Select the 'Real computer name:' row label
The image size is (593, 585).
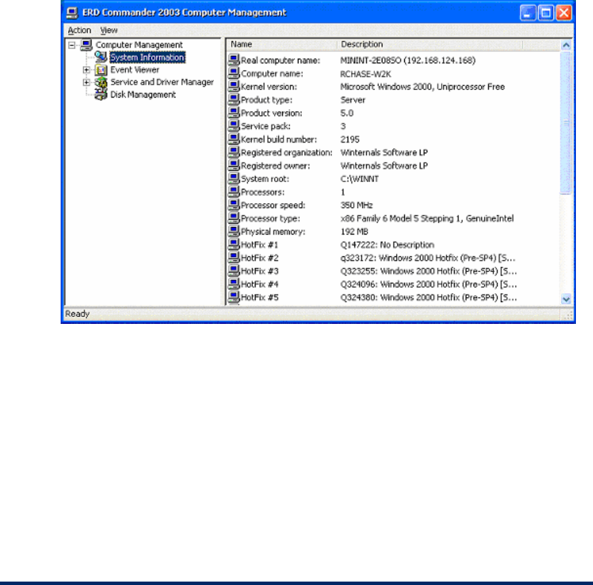pos(280,61)
